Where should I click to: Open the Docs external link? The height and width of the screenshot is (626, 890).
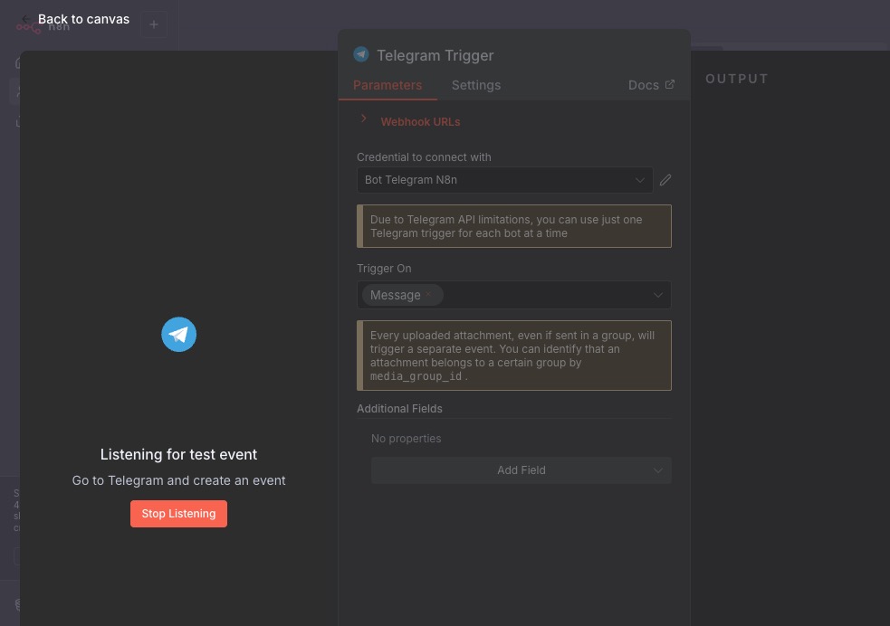pos(651,85)
